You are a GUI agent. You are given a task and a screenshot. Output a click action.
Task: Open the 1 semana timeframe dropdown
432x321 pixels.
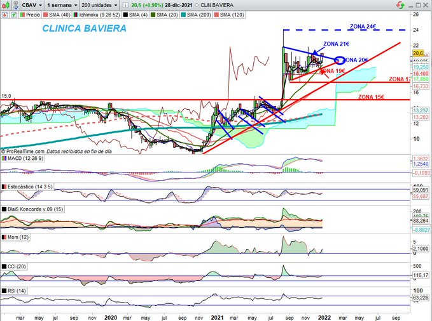(62, 5)
